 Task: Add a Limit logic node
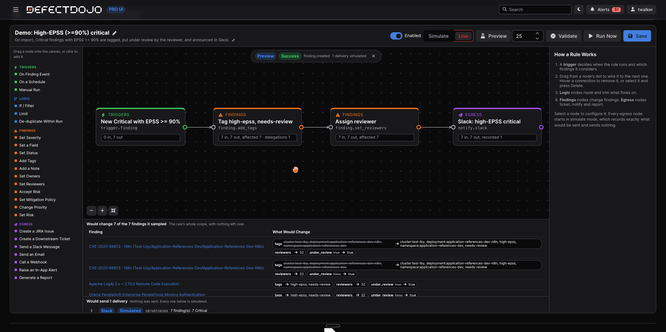pyautogui.click(x=23, y=114)
